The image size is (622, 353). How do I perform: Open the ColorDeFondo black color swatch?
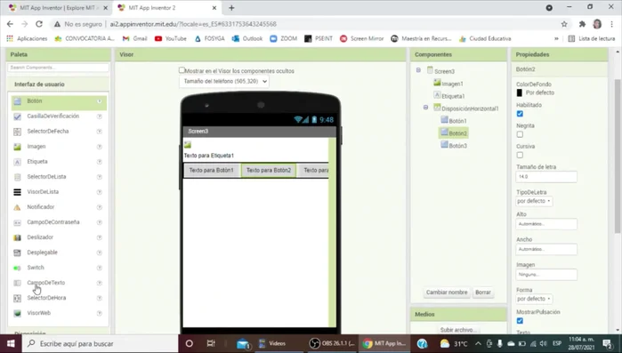click(520, 92)
